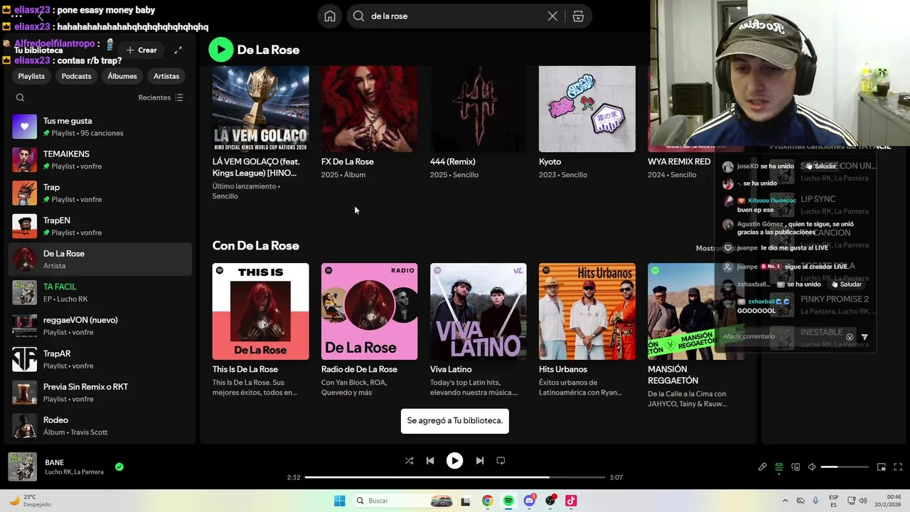
Task: Filter library by Podcasts
Action: click(x=76, y=76)
